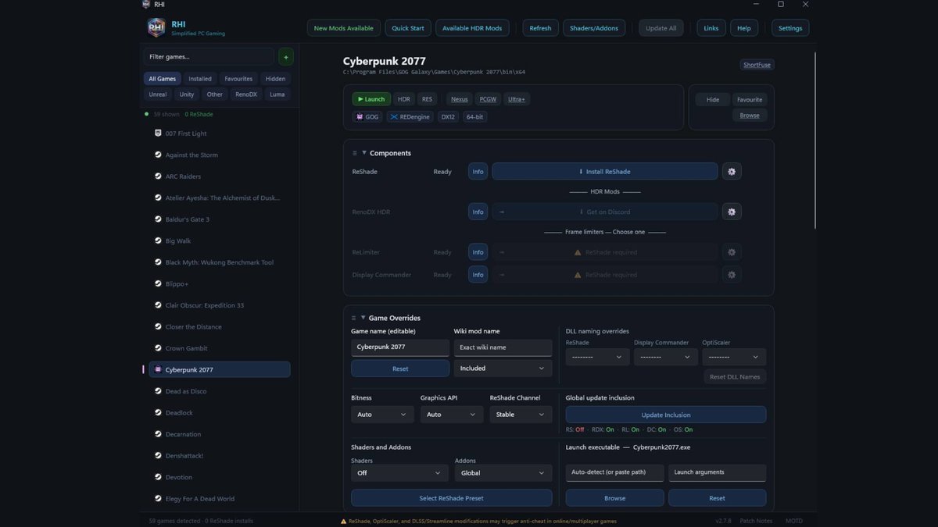
Task: Select the All Games filter tab
Action: tap(162, 79)
